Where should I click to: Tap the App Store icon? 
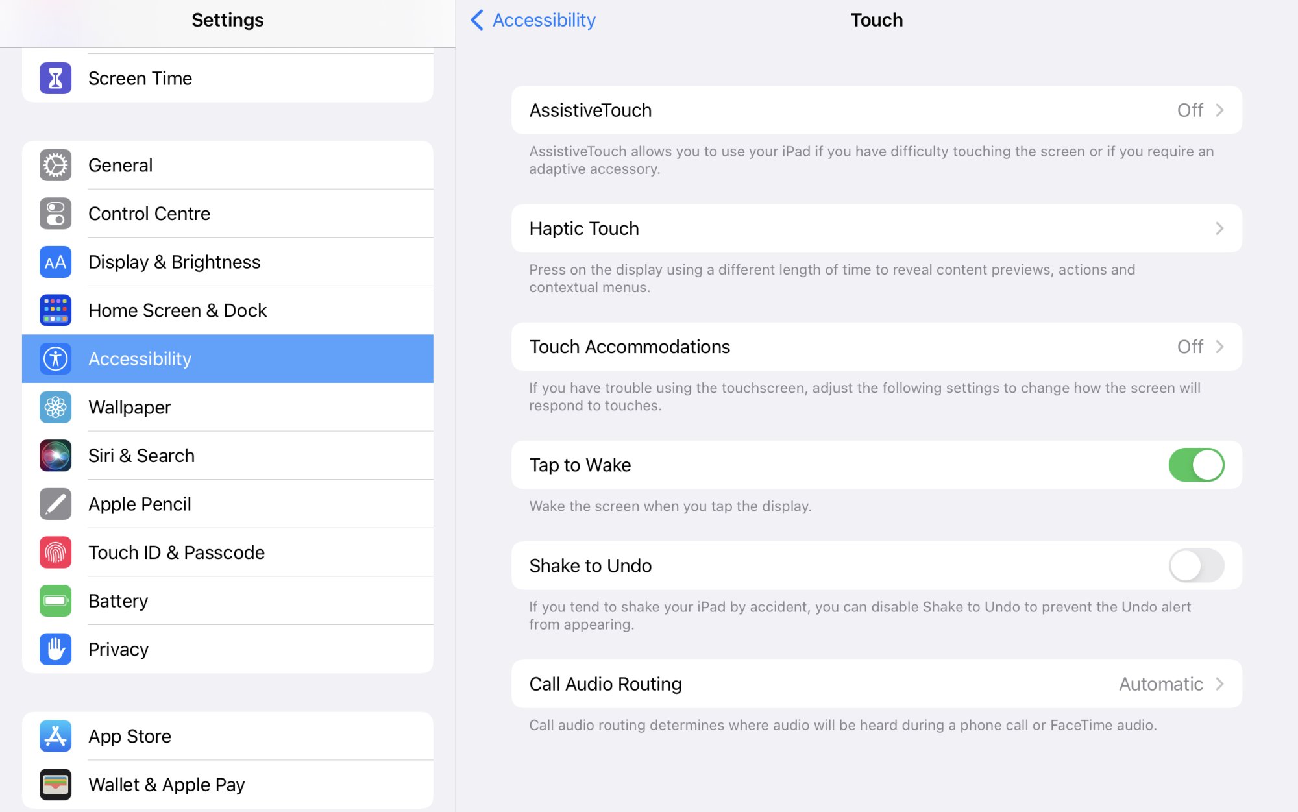tap(55, 736)
